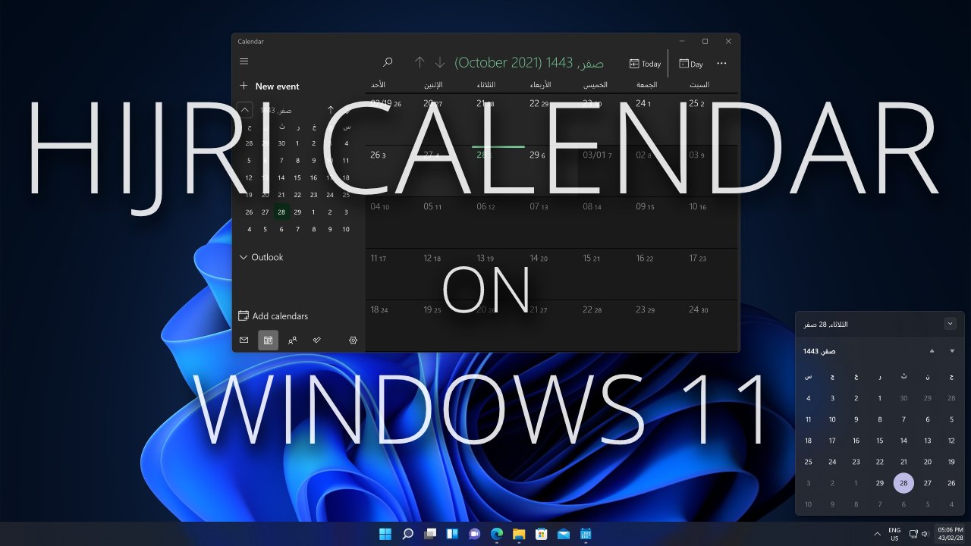The width and height of the screenshot is (971, 546).
Task: Expand the Outlook calendars section
Action: point(261,257)
